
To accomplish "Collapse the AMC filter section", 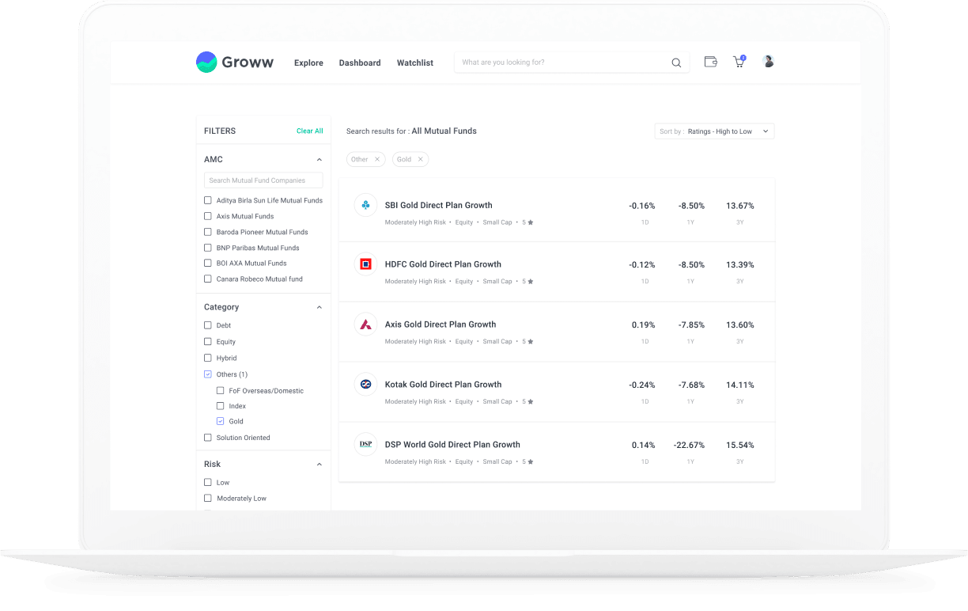I will pos(320,160).
